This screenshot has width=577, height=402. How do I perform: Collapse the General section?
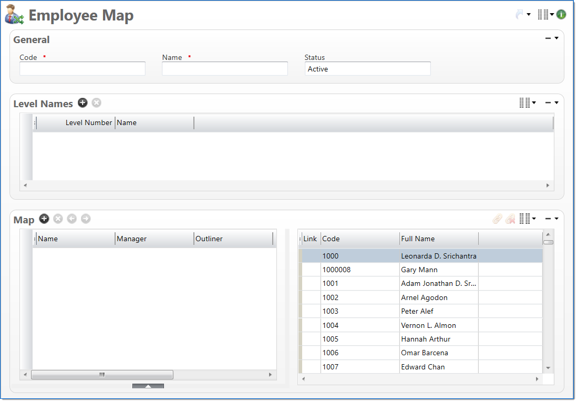coord(548,38)
